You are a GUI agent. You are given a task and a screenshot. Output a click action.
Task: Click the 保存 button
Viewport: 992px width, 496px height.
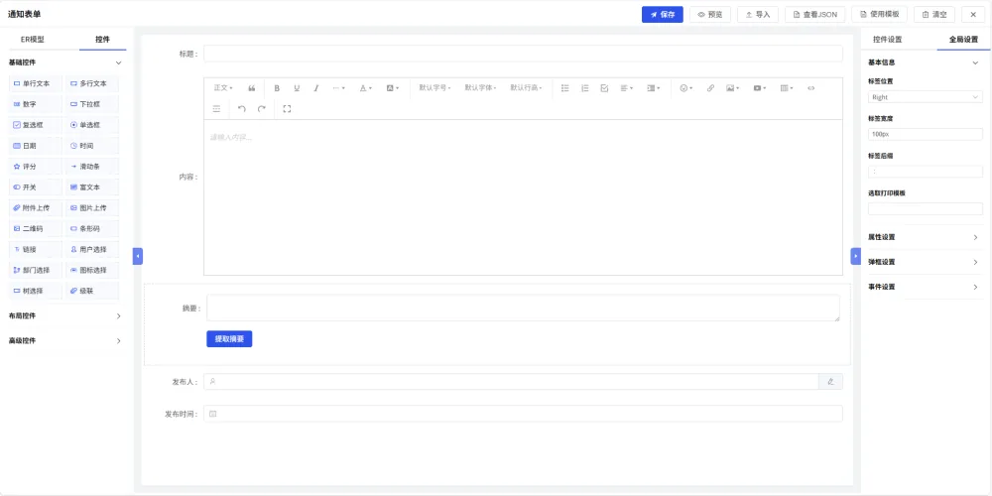click(663, 15)
